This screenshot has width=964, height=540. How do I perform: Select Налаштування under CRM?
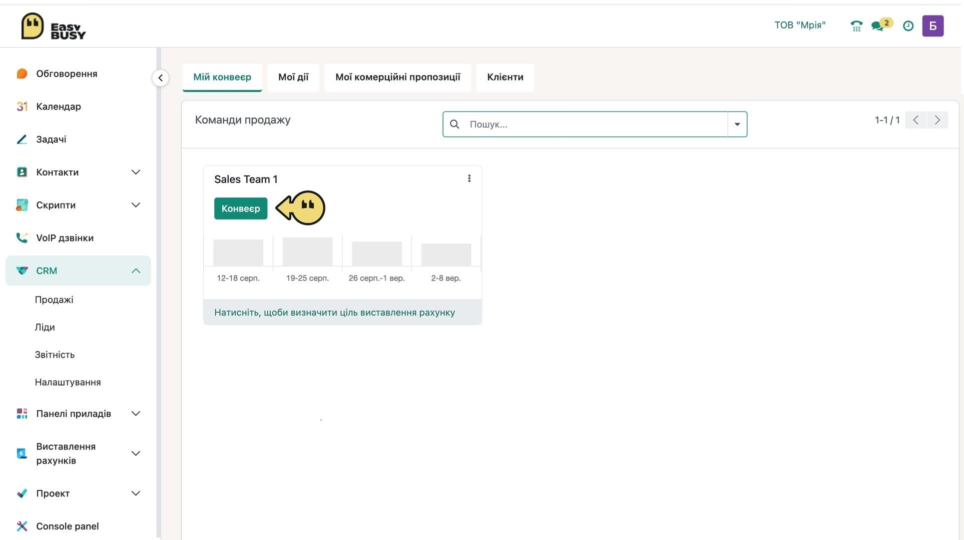tap(68, 382)
